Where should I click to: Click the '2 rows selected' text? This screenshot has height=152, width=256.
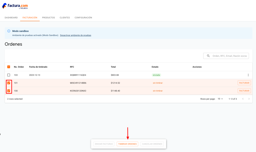click(x=15, y=99)
